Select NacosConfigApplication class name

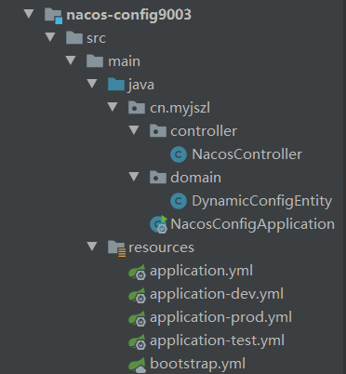[252, 224]
